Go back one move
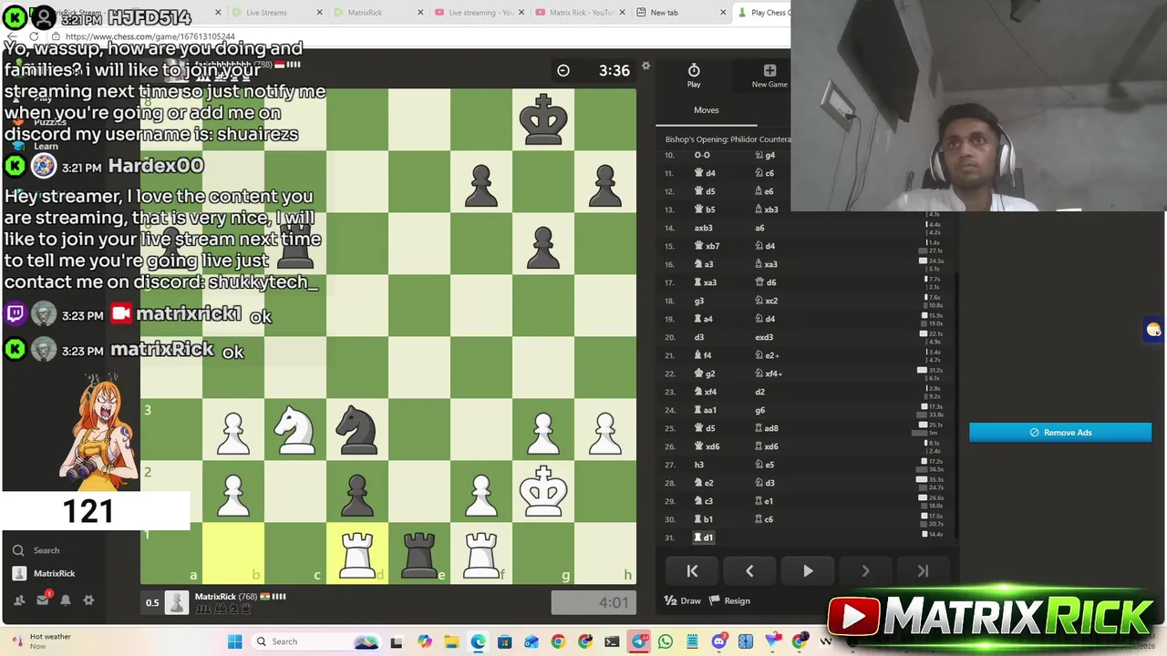Image resolution: width=1167 pixels, height=656 pixels. pos(749,571)
